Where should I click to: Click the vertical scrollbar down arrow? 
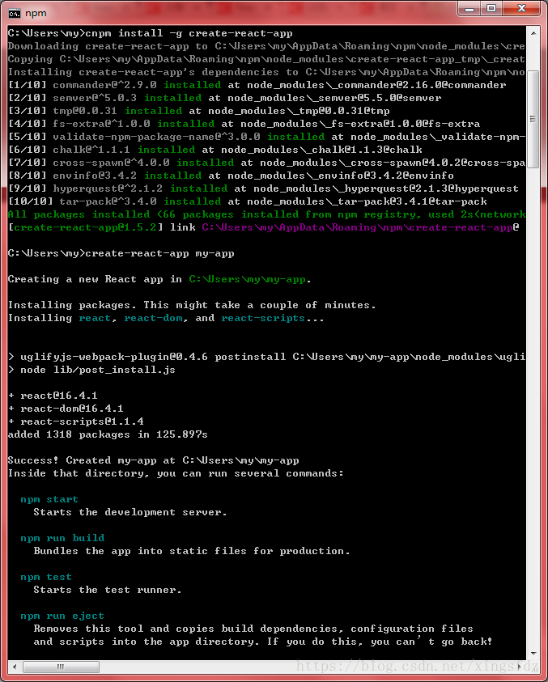click(x=533, y=654)
